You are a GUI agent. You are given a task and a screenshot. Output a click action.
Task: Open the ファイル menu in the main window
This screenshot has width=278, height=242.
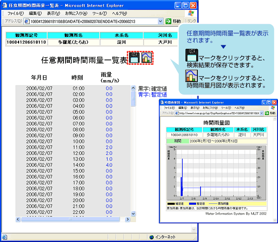click(16, 13)
